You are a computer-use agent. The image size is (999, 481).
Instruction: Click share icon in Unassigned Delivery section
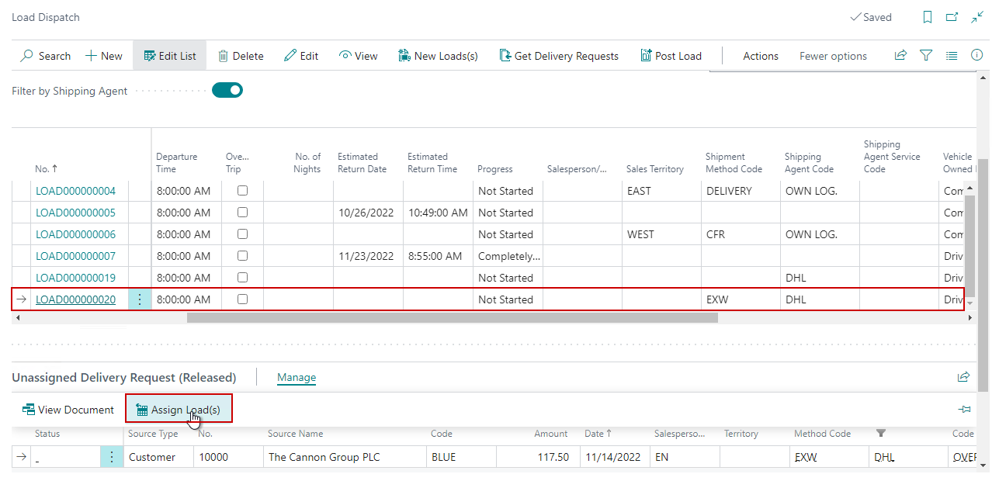[x=963, y=377]
